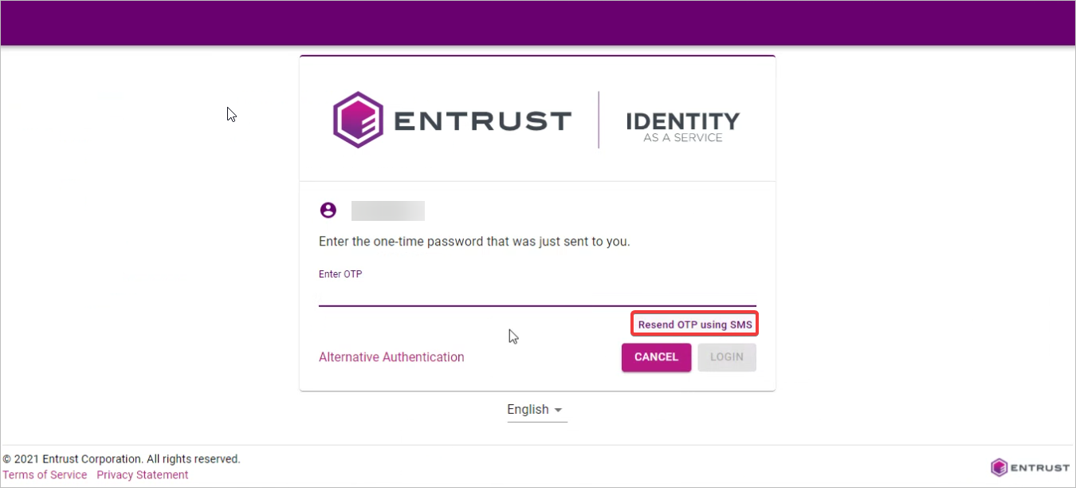This screenshot has width=1076, height=488.
Task: Click the Entrust hexagon logo icon
Action: coord(358,120)
